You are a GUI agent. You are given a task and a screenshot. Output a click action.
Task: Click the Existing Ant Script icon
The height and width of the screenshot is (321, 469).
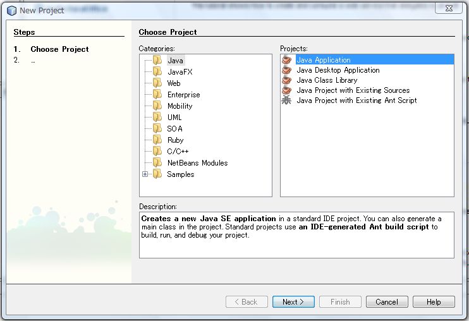287,100
